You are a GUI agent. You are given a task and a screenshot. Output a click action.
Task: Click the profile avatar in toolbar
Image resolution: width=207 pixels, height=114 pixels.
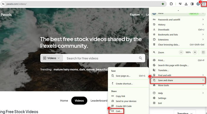point(198,4)
